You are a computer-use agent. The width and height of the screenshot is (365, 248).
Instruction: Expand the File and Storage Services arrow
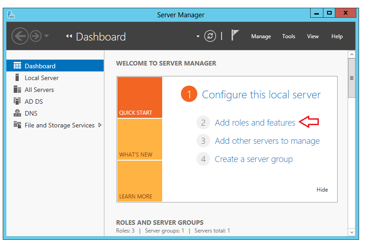pyautogui.click(x=100, y=125)
